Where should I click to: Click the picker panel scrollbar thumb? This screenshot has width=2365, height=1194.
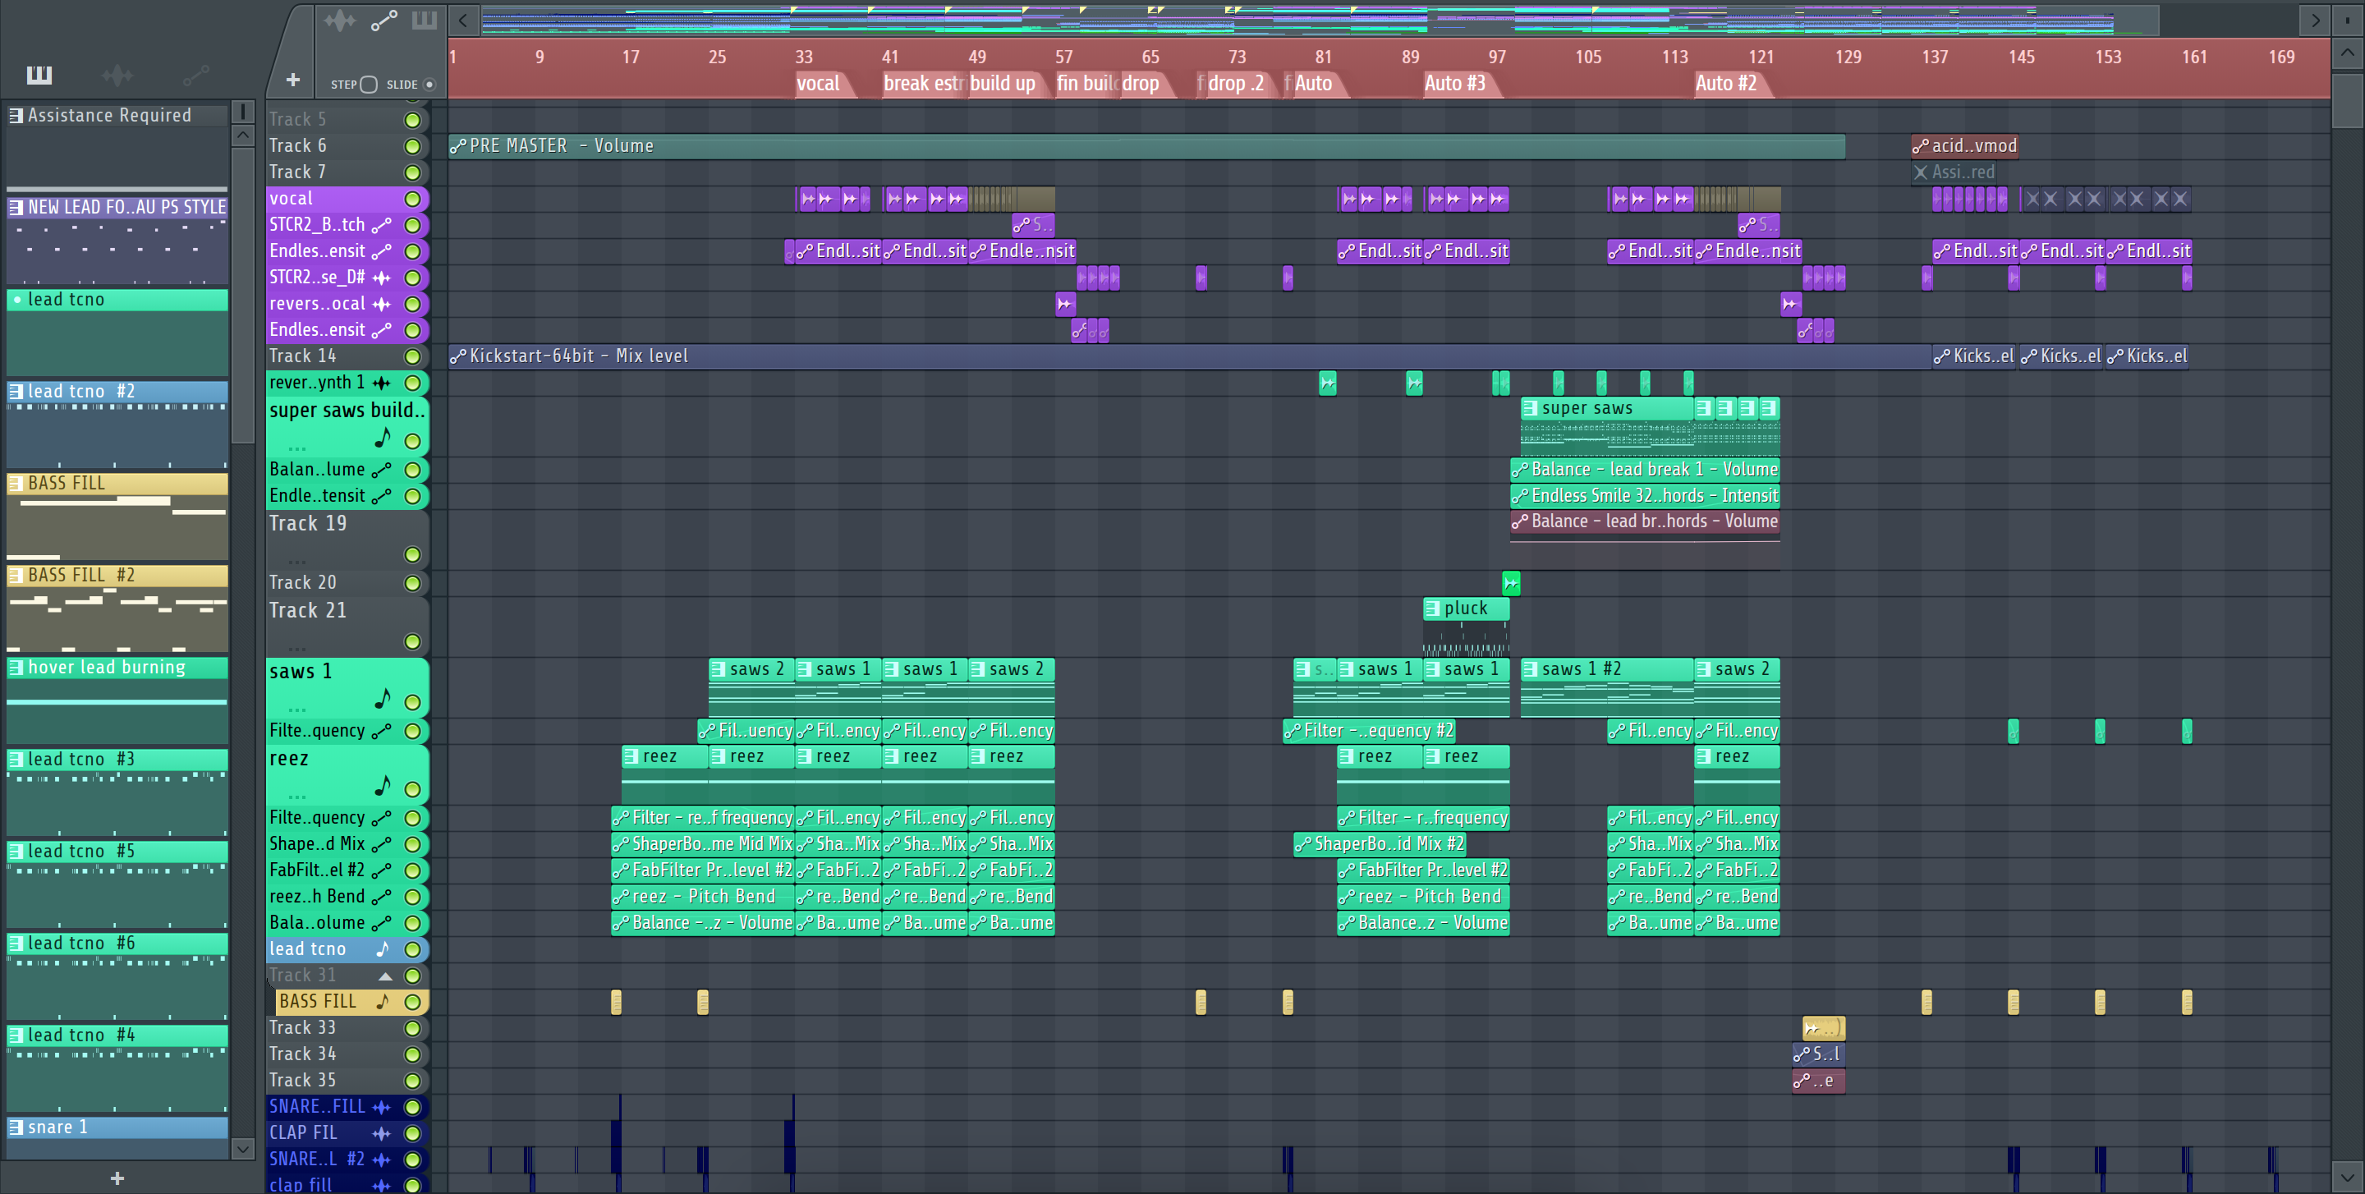[242, 294]
